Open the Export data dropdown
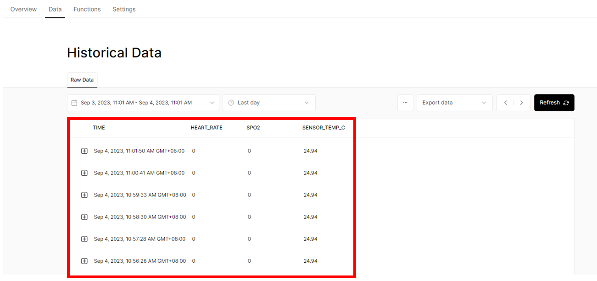The width and height of the screenshot is (597, 281). point(454,103)
